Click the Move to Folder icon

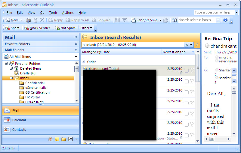coord(35,20)
